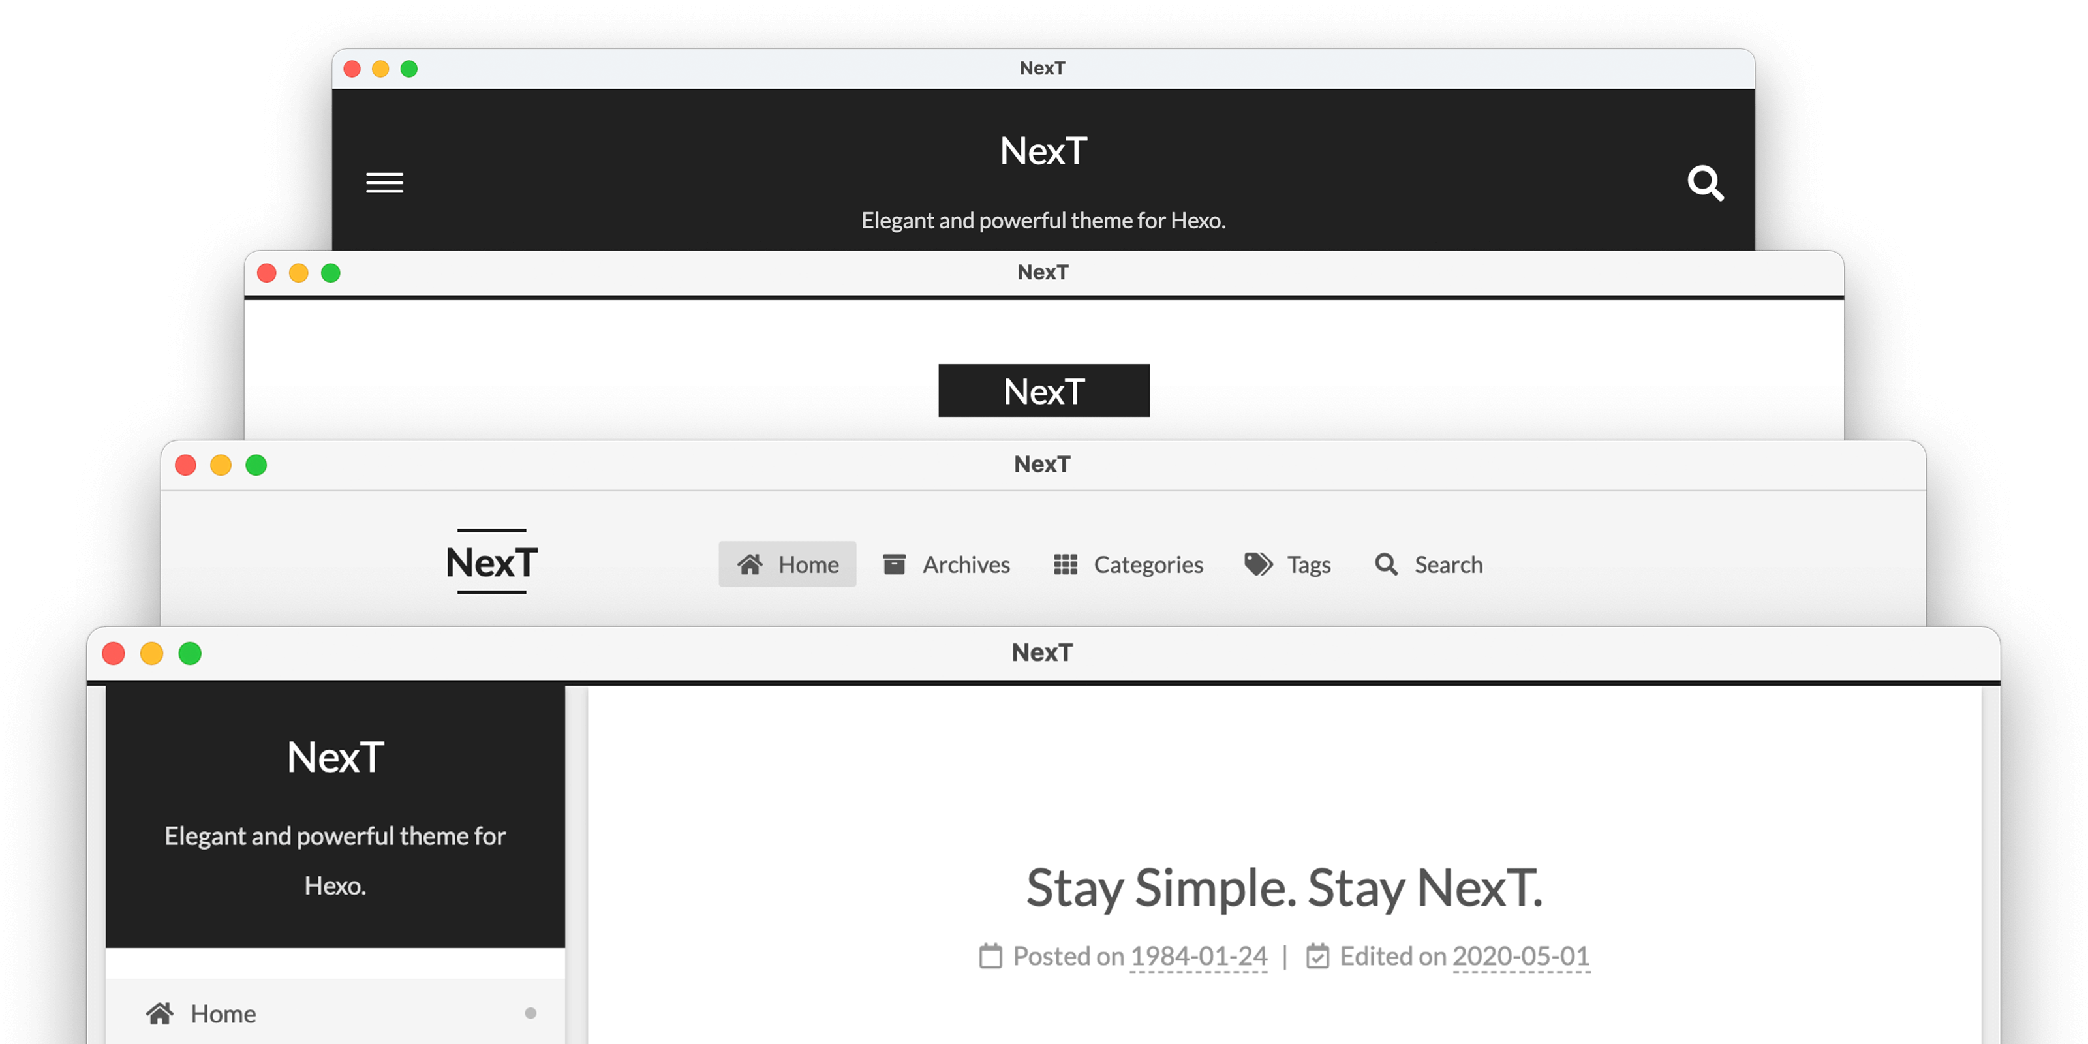
Task: Select the Home tab in navigation
Action: click(787, 563)
